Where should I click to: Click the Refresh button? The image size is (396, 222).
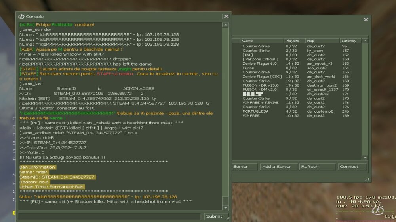click(316, 167)
